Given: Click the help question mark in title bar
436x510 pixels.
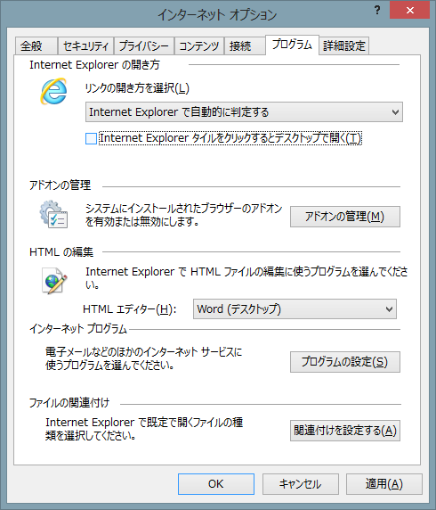Looking at the screenshot, I should [377, 11].
